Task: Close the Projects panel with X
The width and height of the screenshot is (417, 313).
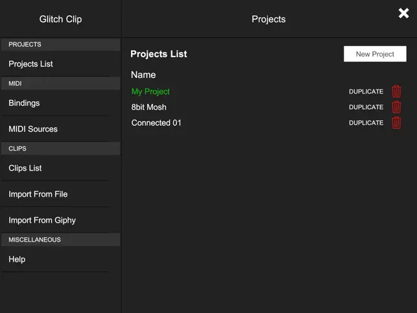Action: click(x=403, y=13)
